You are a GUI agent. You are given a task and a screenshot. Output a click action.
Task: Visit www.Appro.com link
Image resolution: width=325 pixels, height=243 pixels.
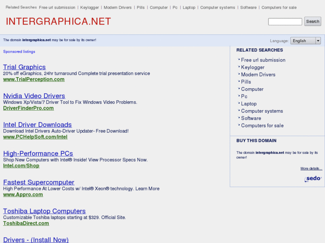pyautogui.click(x=23, y=194)
